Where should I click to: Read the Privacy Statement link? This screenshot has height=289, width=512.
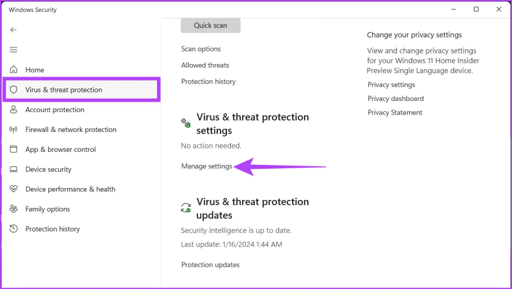[395, 113]
